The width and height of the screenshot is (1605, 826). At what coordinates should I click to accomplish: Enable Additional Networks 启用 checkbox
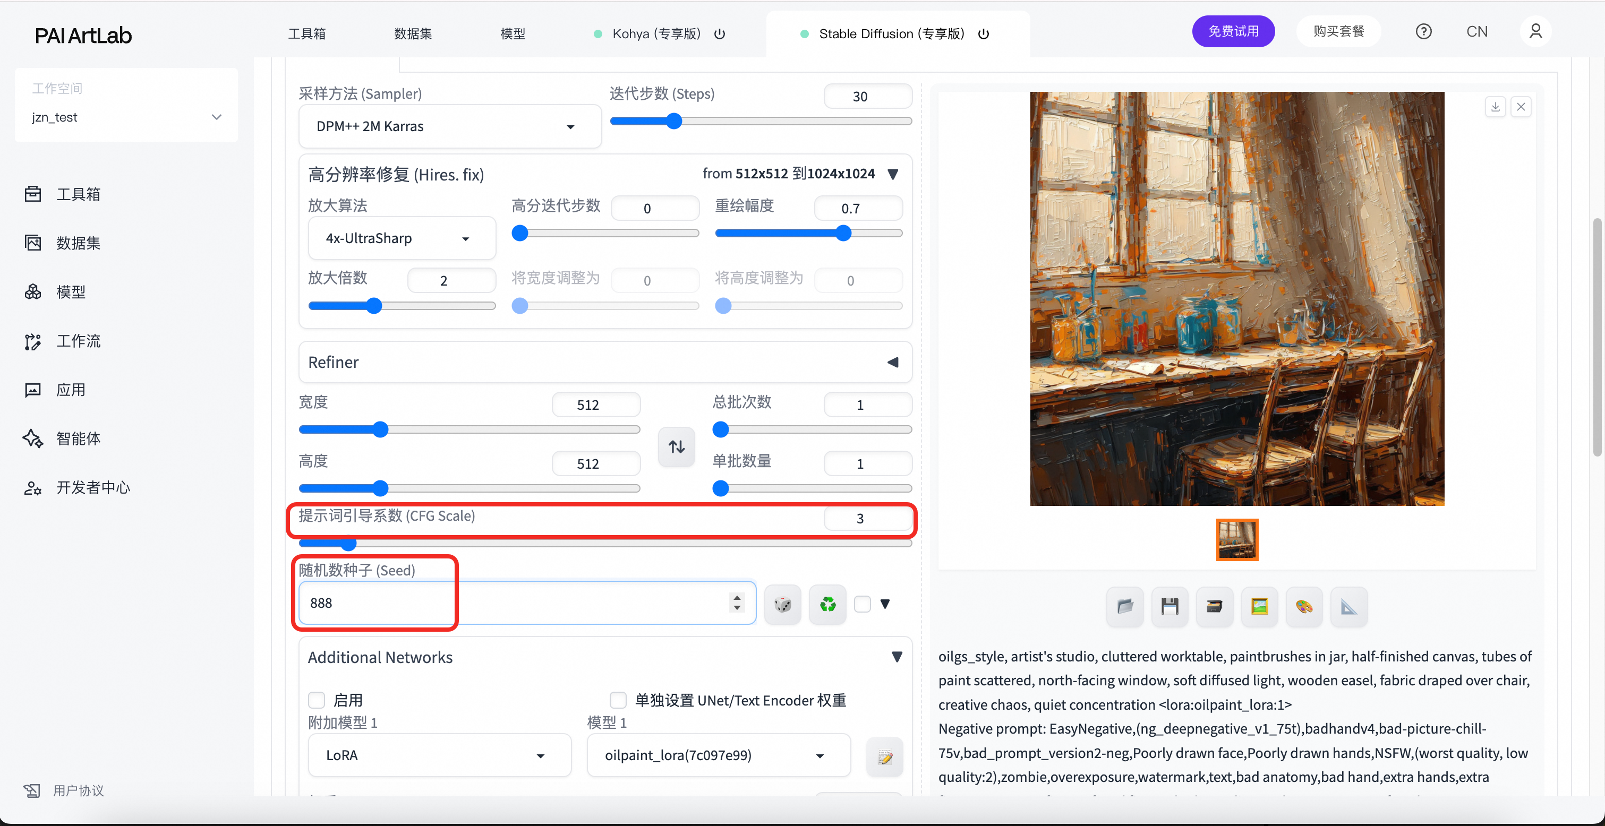tap(317, 700)
